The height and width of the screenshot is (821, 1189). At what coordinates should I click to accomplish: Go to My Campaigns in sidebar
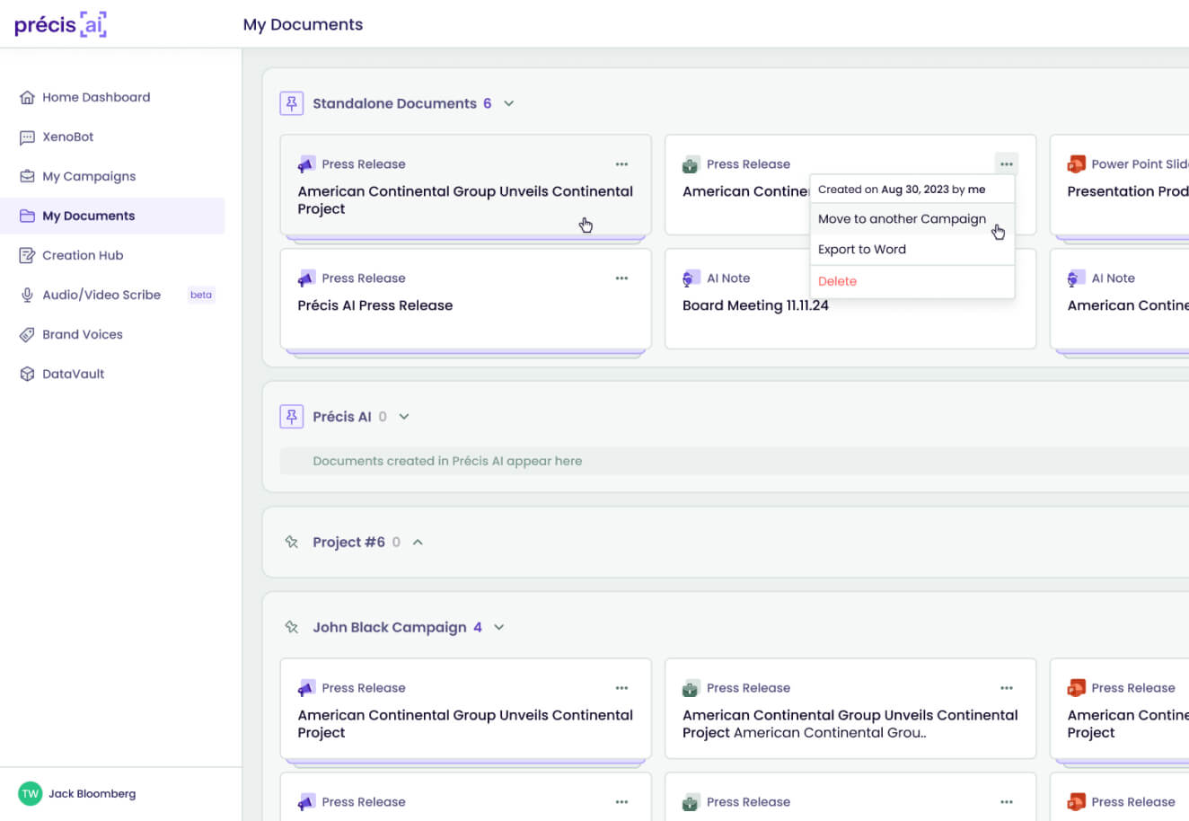pos(89,176)
